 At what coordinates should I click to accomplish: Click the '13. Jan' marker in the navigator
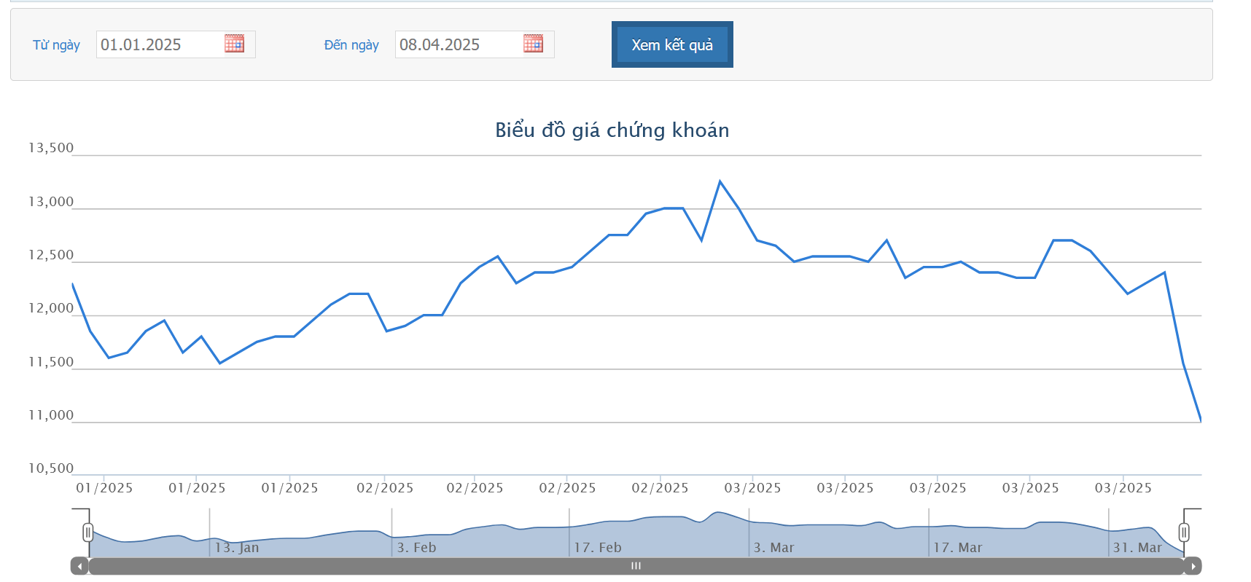[237, 548]
